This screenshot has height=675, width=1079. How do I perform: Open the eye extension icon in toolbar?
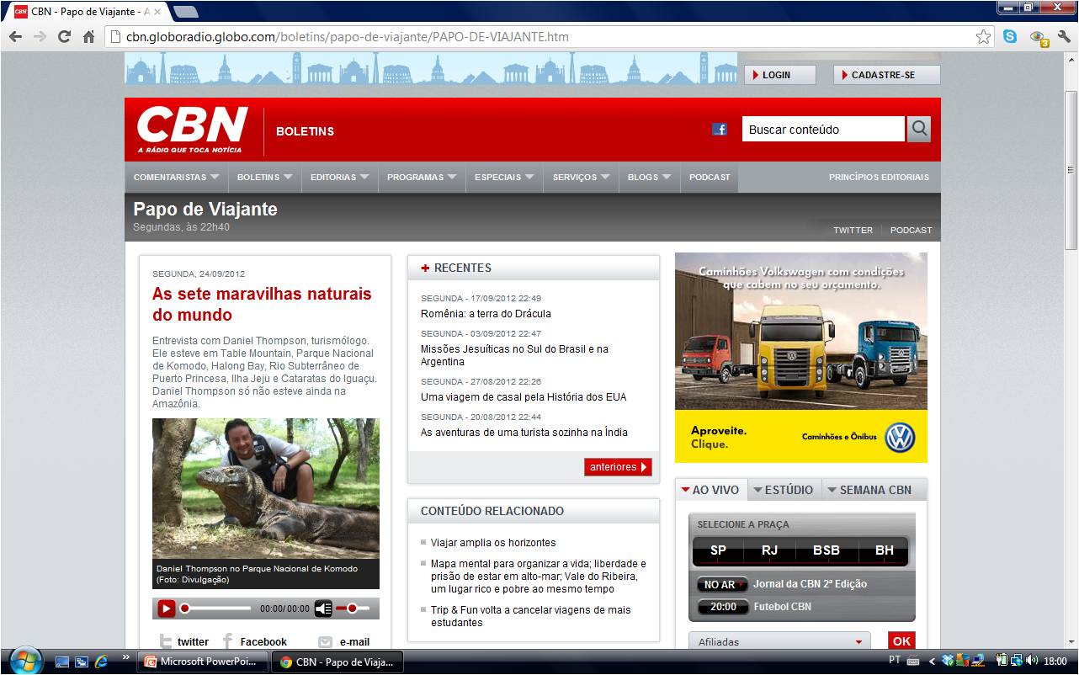coord(1038,38)
